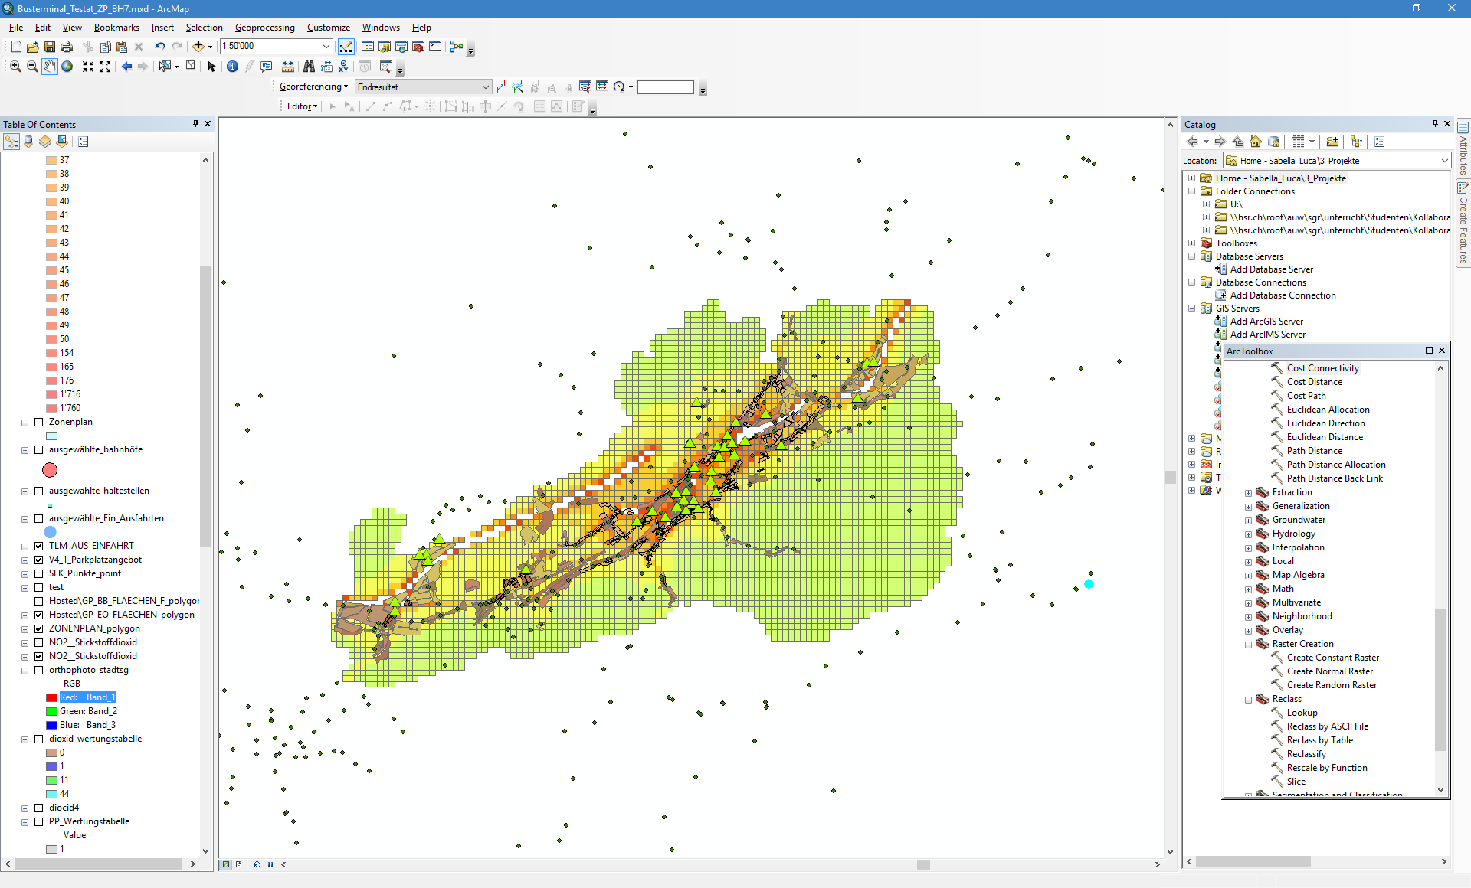Go to previous extent arrow
The width and height of the screenshot is (1471, 888).
(x=126, y=67)
